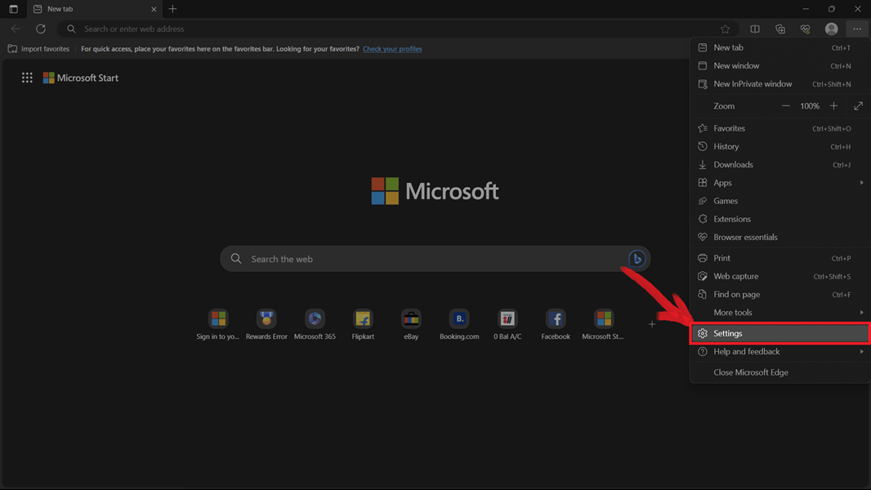The width and height of the screenshot is (871, 490).
Task: Open the tab actions menu icon
Action: (x=13, y=9)
